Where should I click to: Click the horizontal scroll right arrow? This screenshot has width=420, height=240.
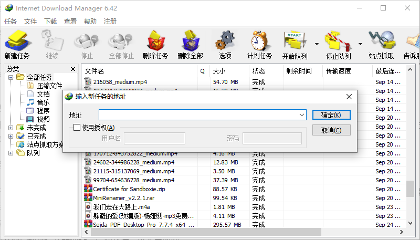401,232
